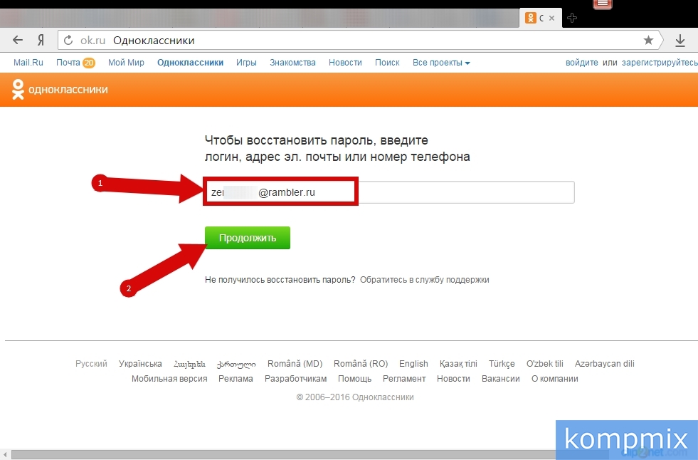Select Одноклассники in the top navigation
Viewport: 698px width, 460px height.
(190, 63)
